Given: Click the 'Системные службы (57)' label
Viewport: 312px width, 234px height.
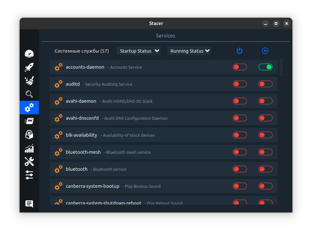Looking at the screenshot, I should (x=82, y=51).
